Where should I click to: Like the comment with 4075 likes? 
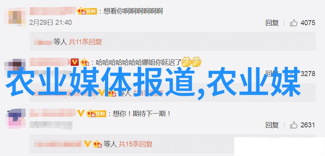pyautogui.click(x=294, y=23)
